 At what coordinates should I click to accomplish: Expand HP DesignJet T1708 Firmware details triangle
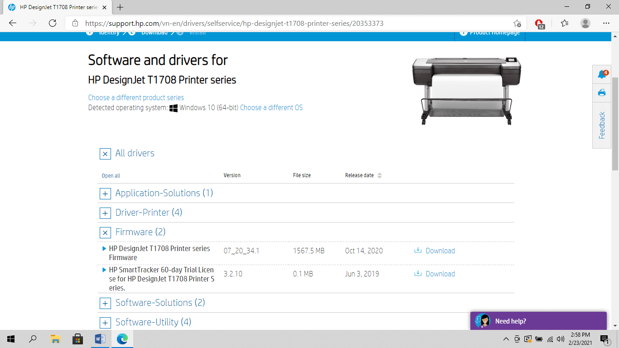pos(105,248)
